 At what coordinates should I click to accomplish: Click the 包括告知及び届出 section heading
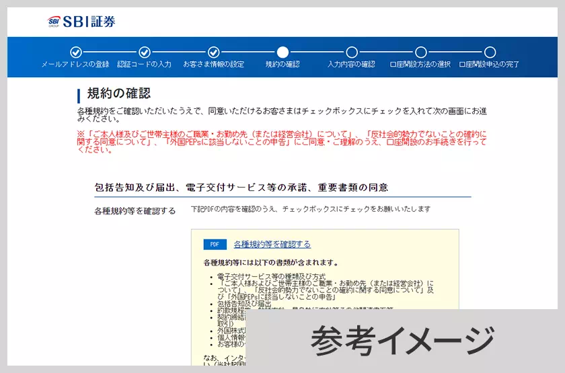[x=241, y=187]
